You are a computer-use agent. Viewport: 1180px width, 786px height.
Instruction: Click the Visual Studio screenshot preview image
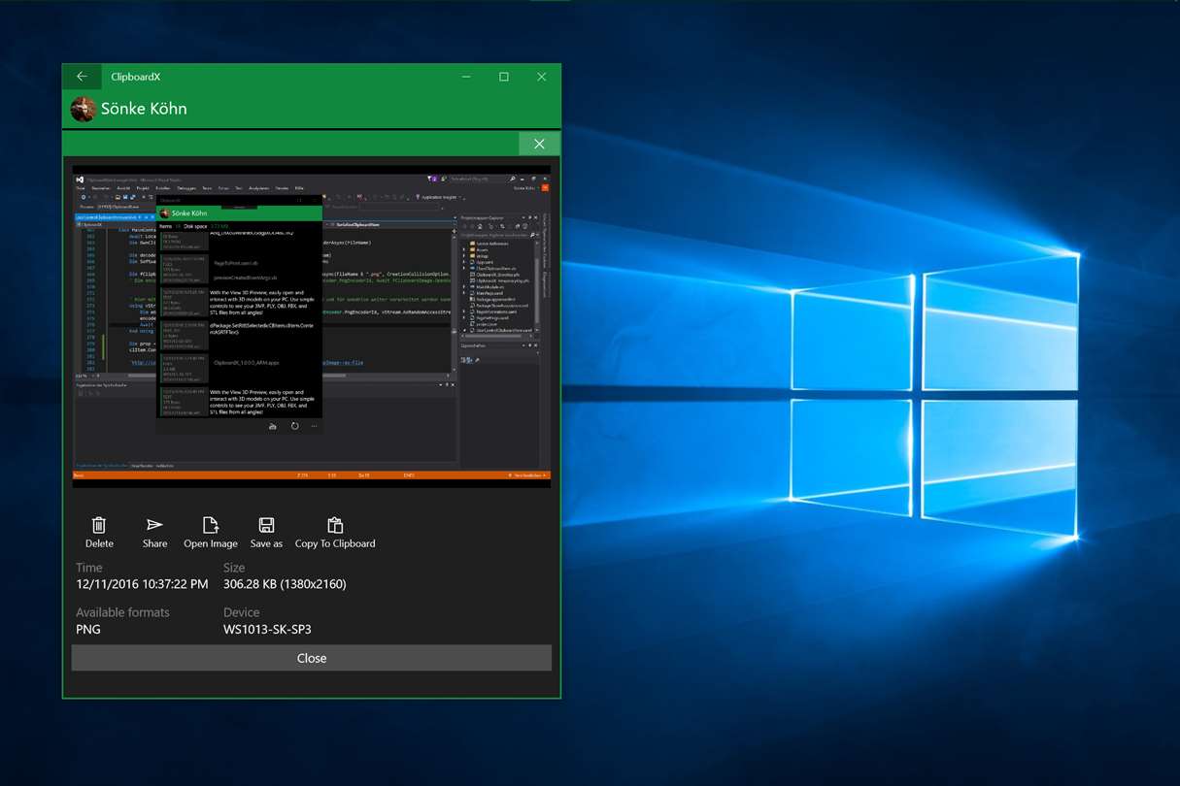pos(312,326)
